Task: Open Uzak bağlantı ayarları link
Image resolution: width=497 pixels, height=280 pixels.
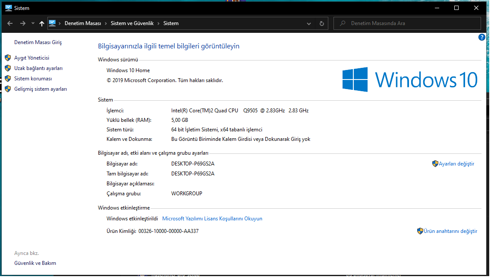Action: [x=38, y=69]
